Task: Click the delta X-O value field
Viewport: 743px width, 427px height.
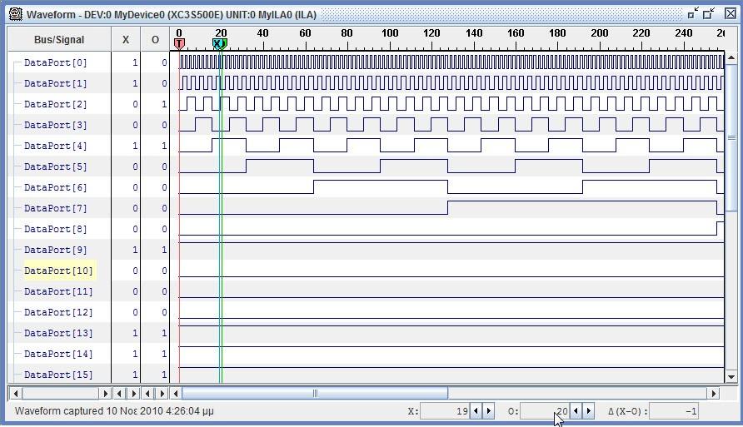Action: [x=673, y=411]
